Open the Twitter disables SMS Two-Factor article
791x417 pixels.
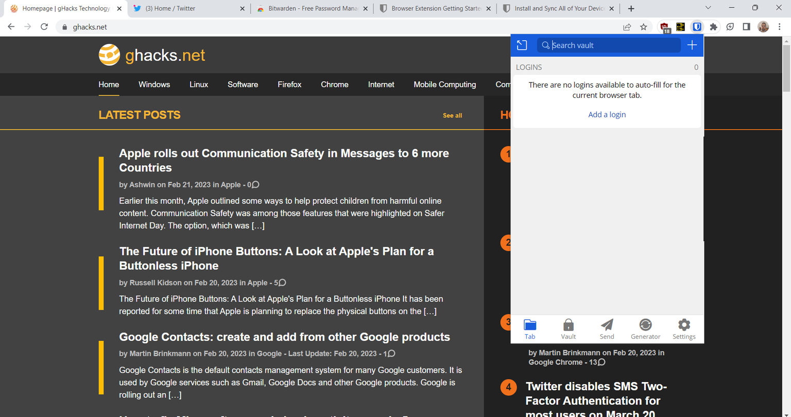click(596, 399)
